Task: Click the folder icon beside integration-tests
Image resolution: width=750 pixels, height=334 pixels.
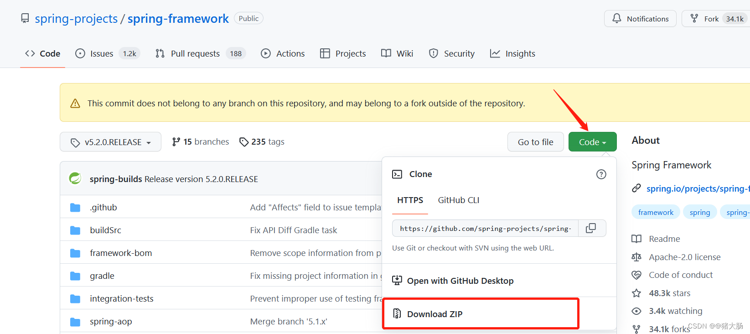Action: (x=75, y=299)
